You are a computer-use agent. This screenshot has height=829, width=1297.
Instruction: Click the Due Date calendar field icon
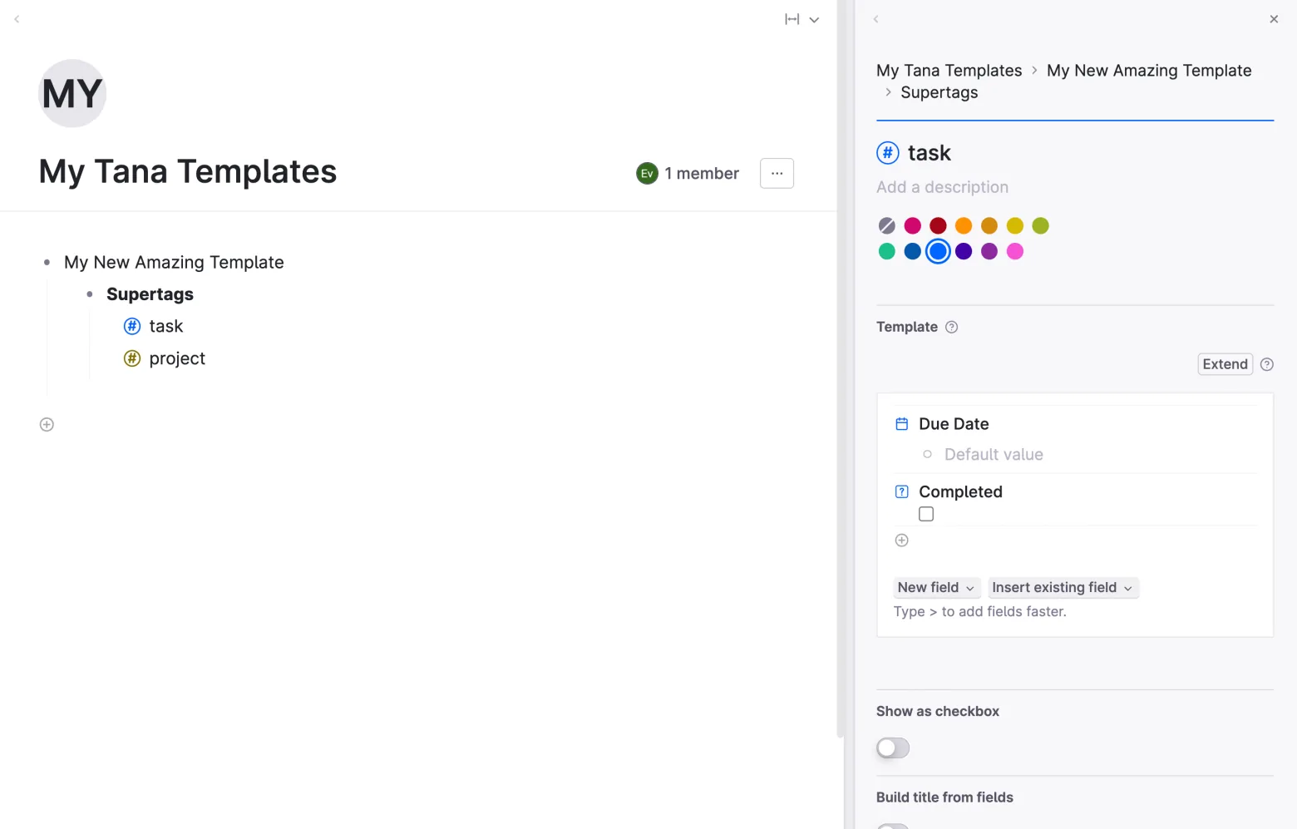point(901,424)
